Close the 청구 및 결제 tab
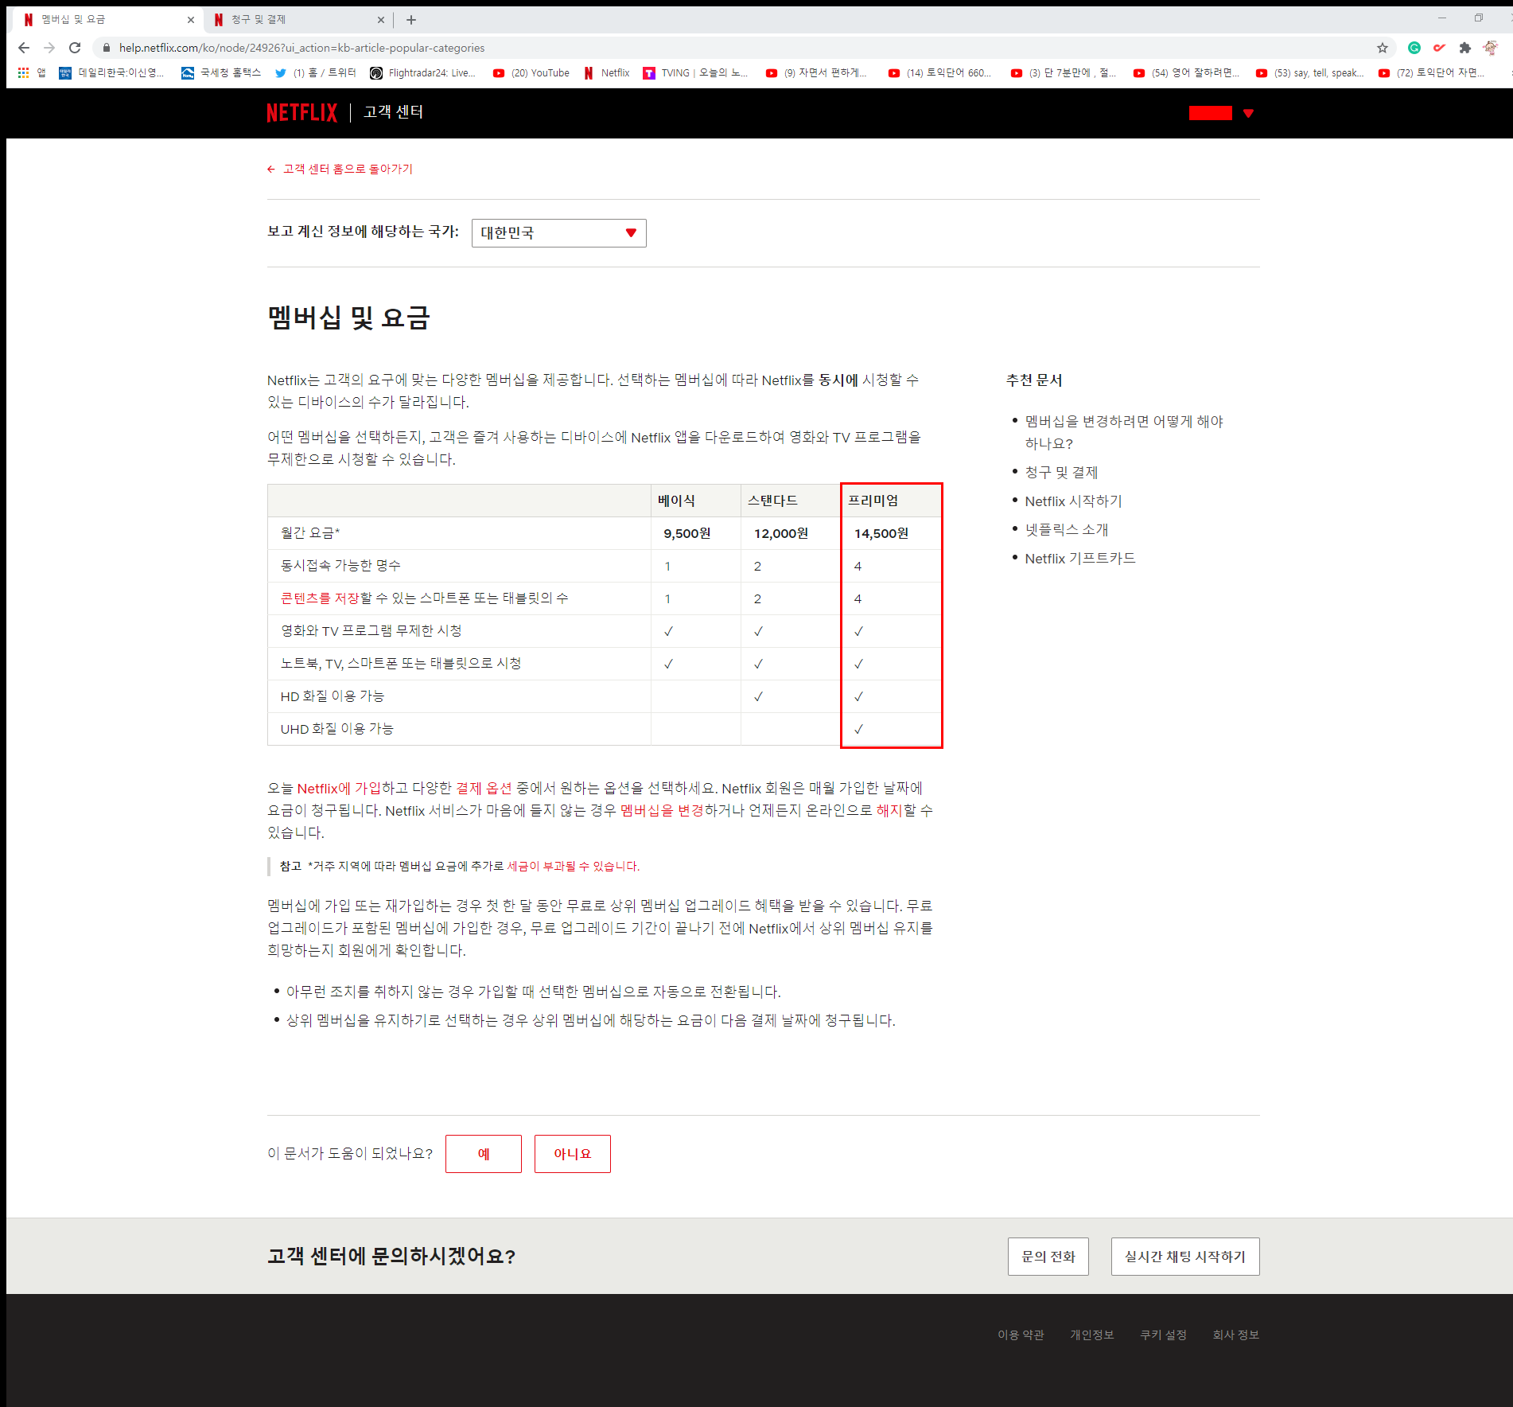The height and width of the screenshot is (1407, 1513). 380,20
